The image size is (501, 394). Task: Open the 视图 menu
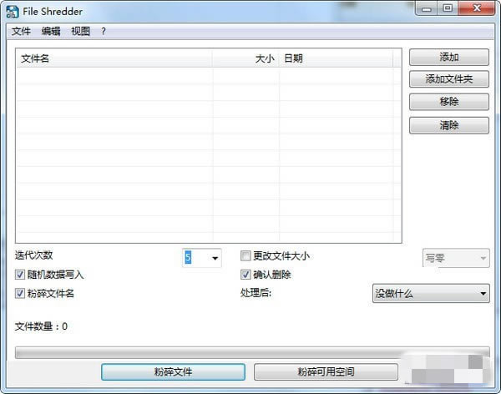[80, 31]
